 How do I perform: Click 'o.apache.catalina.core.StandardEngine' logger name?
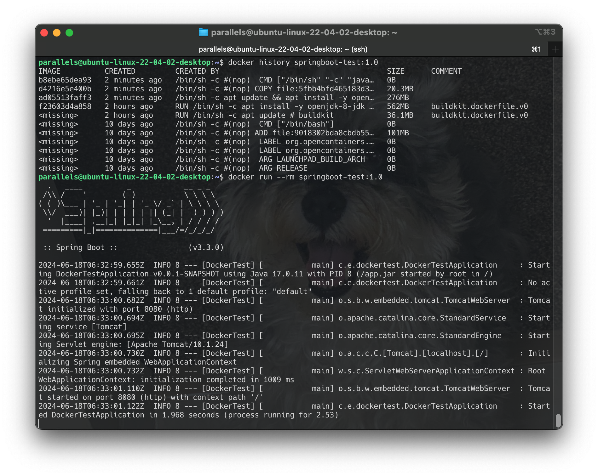point(420,336)
